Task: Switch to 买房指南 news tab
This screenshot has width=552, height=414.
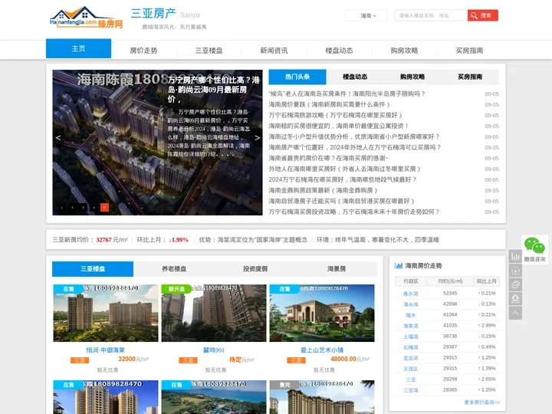Action: tap(470, 77)
